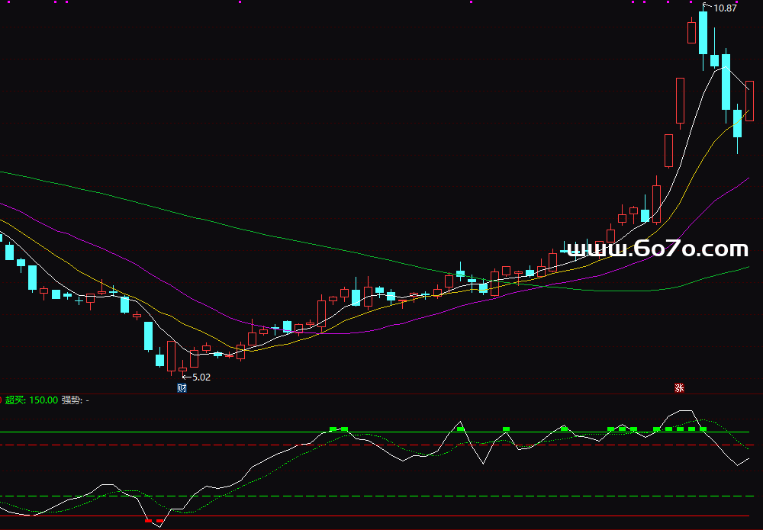Select the tall red hollow candle left of the peak
Image resolution: width=763 pixels, height=530 pixels.
click(x=679, y=101)
